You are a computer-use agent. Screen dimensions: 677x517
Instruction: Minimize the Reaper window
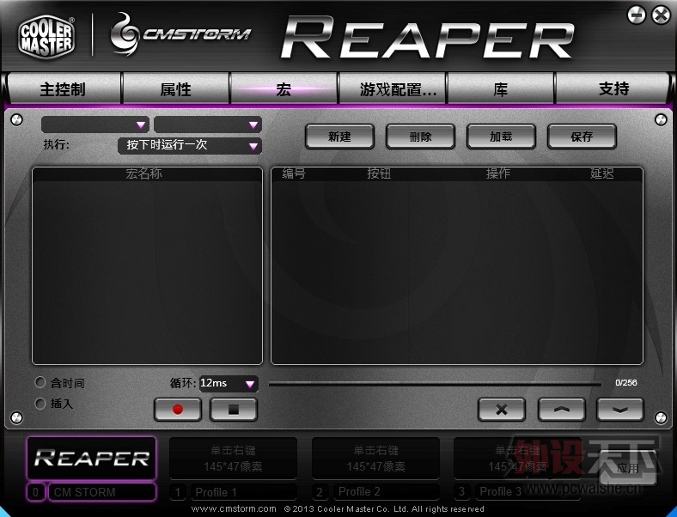(637, 15)
